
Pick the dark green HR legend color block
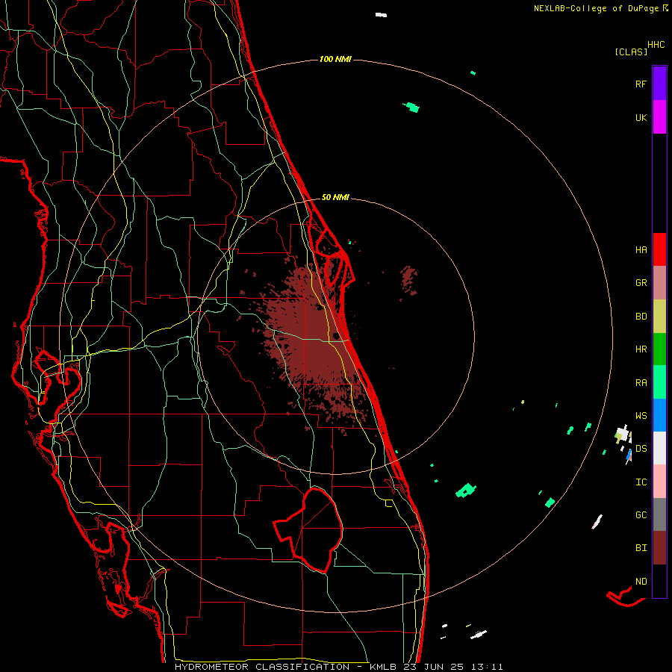click(x=659, y=349)
